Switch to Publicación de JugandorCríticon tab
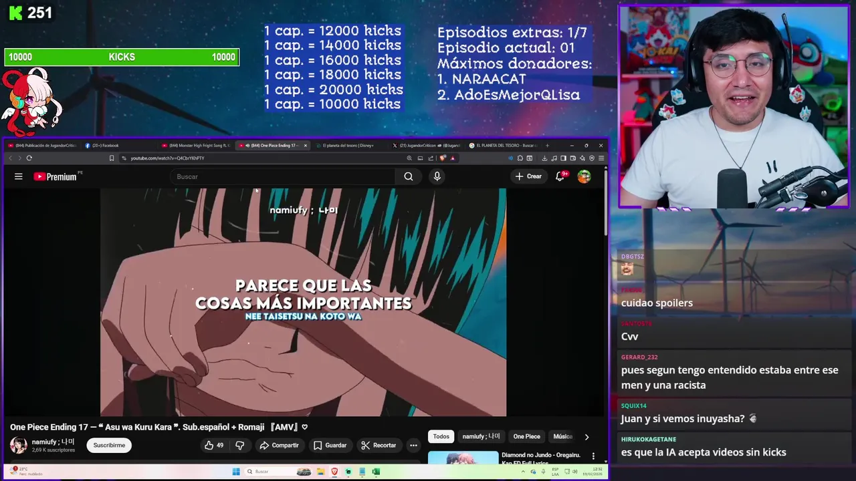The image size is (856, 481). click(43, 145)
